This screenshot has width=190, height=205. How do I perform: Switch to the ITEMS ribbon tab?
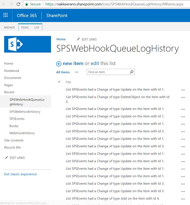click(25, 28)
